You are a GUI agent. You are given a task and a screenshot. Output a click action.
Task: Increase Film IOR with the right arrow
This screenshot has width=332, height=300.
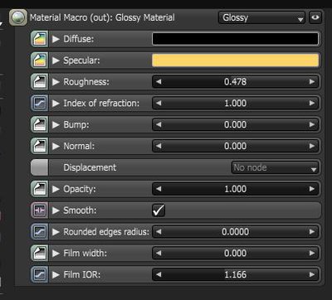click(312, 274)
